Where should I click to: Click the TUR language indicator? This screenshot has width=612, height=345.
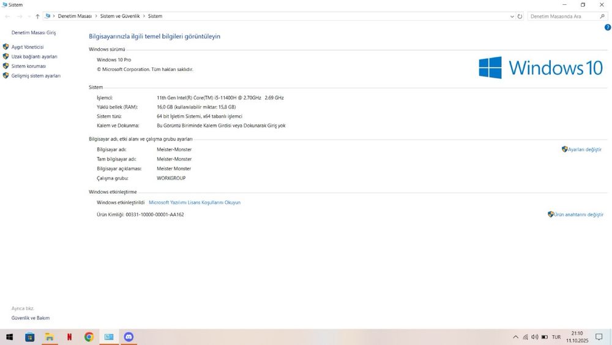click(x=556, y=337)
